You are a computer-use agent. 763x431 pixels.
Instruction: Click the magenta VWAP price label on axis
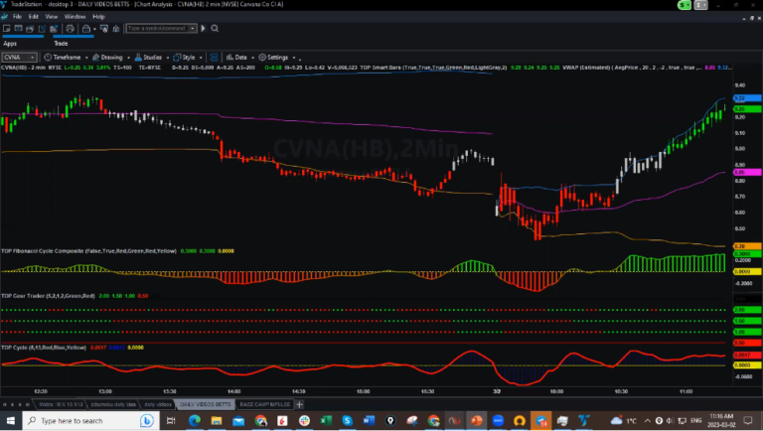[x=739, y=173]
